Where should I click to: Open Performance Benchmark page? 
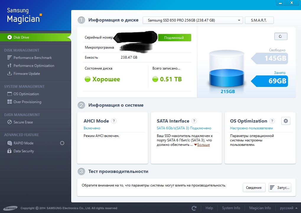(x=32, y=58)
